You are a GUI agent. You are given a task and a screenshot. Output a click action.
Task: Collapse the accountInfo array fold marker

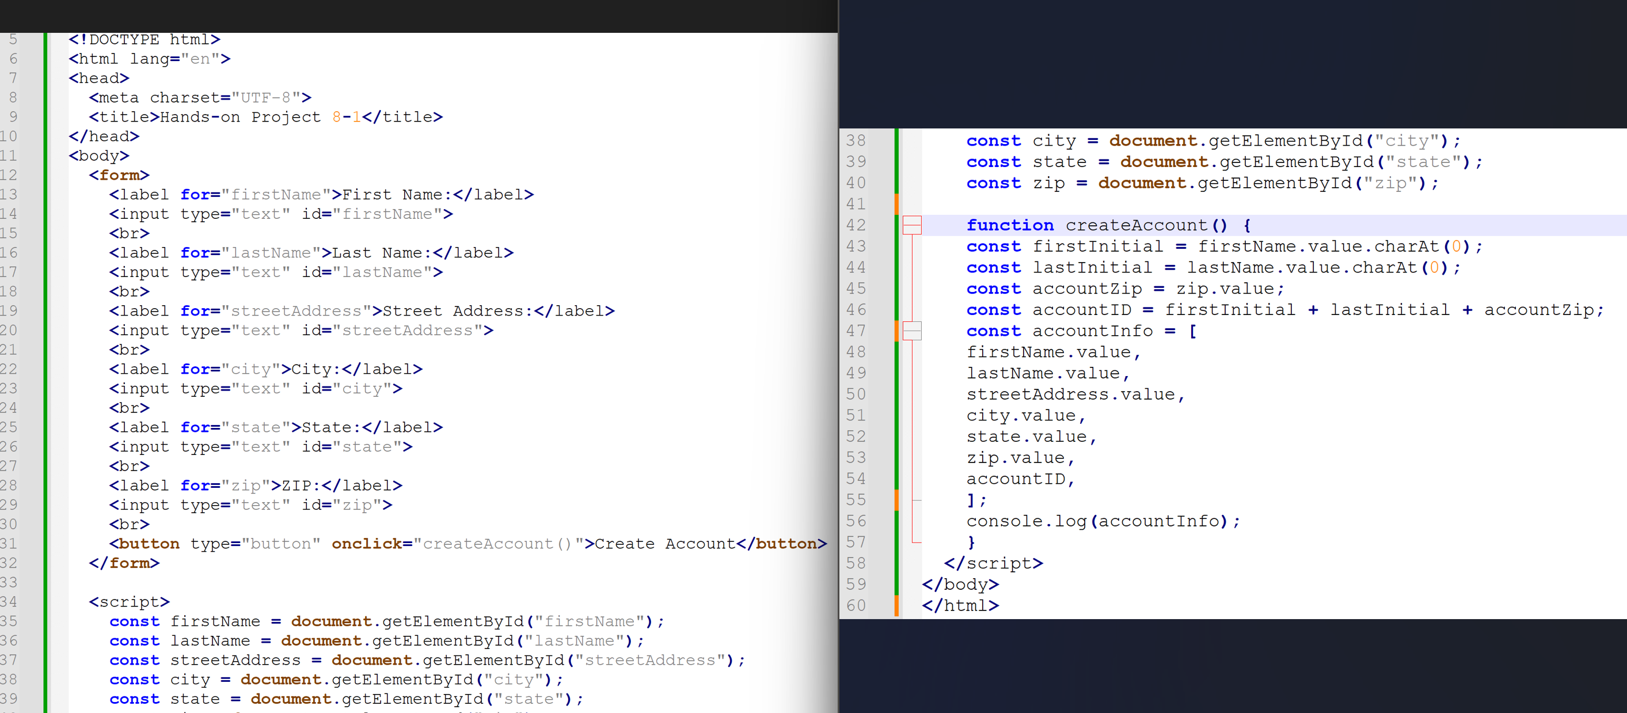coord(911,331)
